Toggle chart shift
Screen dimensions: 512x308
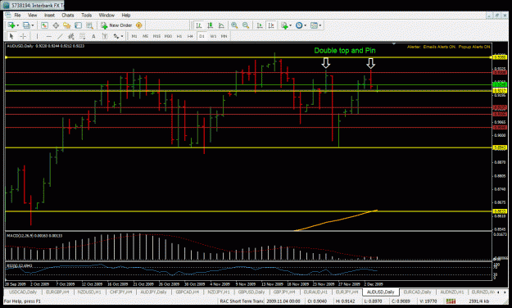(x=271, y=25)
